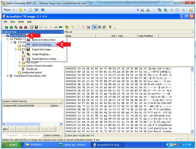Click the Add All Attached Devices icon
Screen dimensions: 196x149
11,27
